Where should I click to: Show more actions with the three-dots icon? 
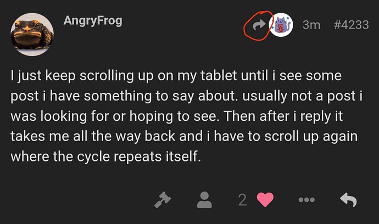(x=306, y=200)
